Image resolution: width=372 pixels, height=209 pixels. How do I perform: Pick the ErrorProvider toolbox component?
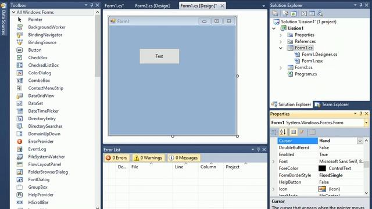[x=41, y=142]
